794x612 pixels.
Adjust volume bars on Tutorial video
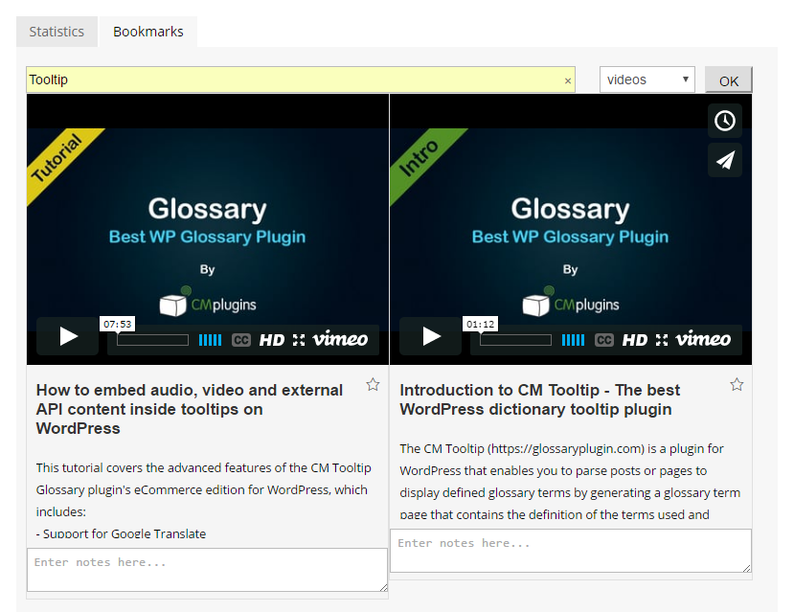coord(210,340)
